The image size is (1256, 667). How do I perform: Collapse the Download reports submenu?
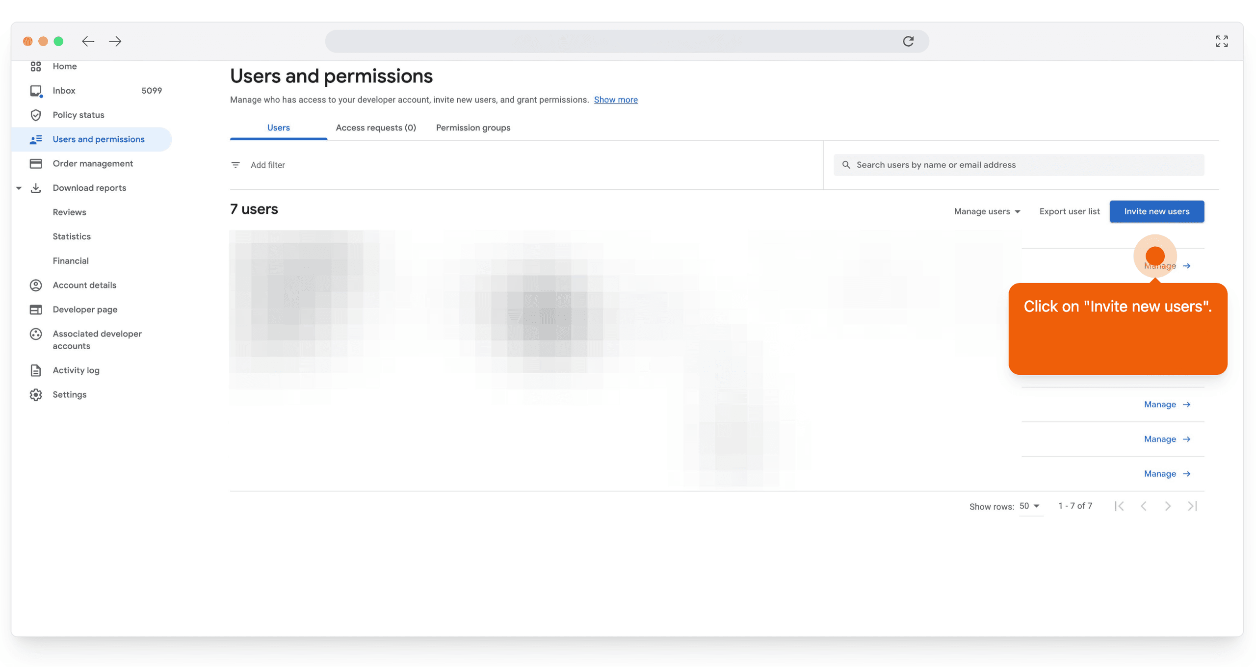coord(19,188)
